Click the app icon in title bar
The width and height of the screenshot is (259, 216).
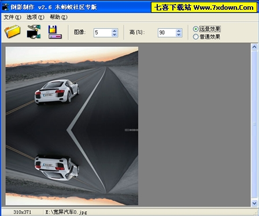[5, 7]
